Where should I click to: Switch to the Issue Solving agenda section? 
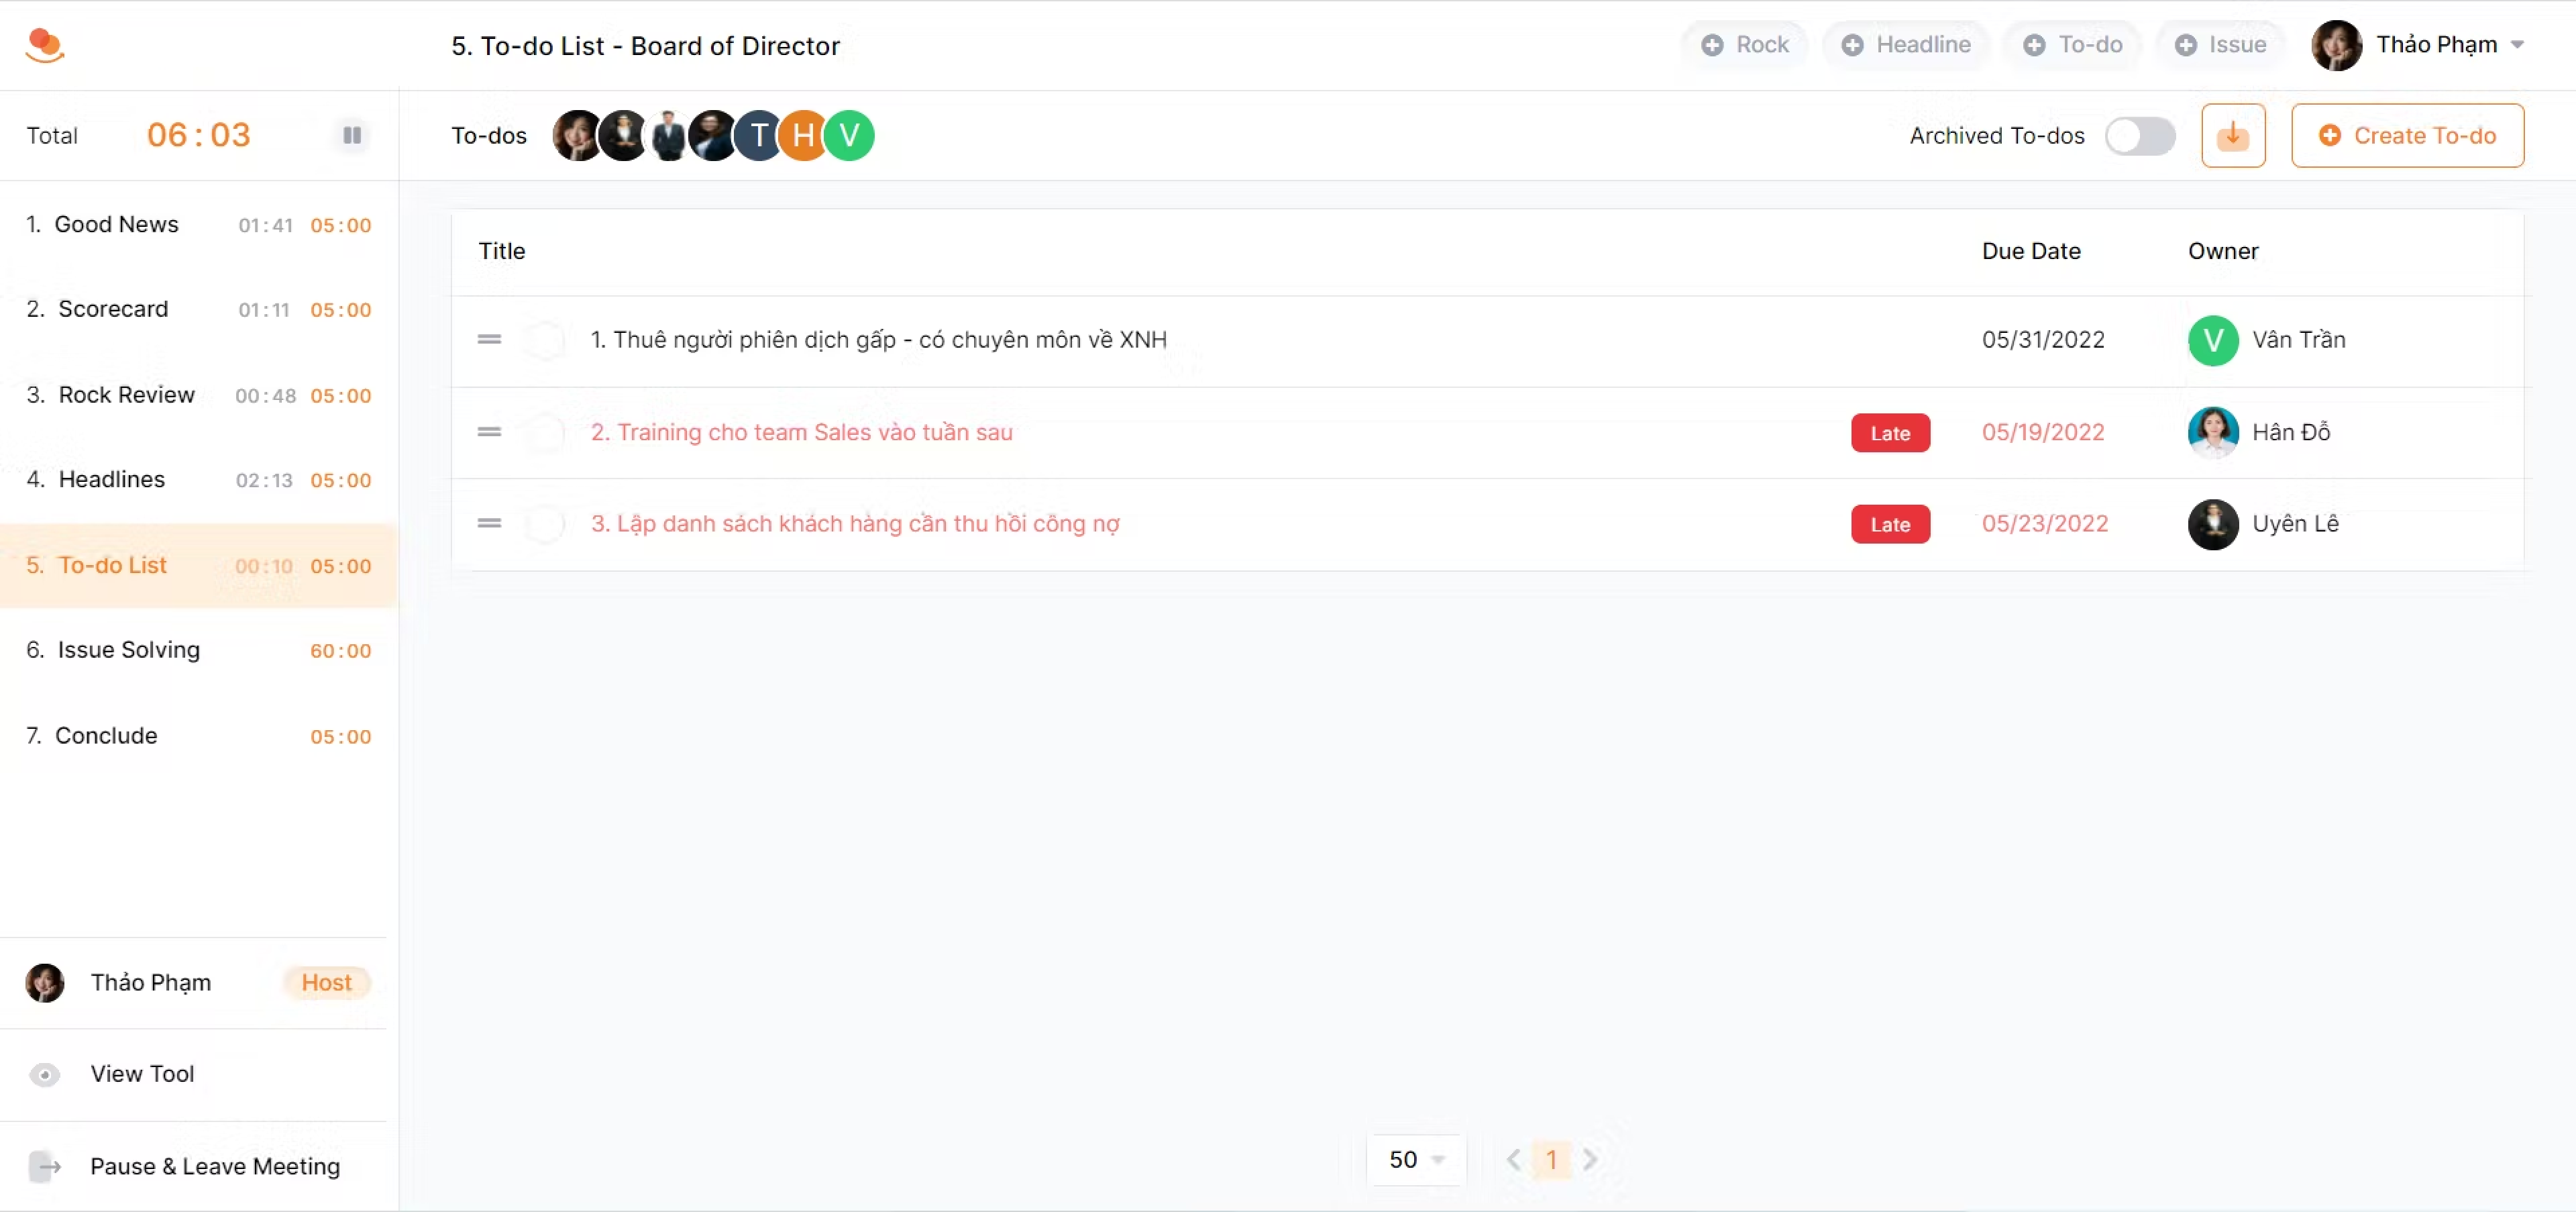(x=129, y=650)
